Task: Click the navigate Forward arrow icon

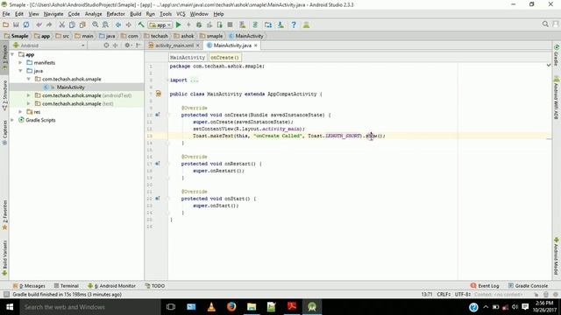Action: pyautogui.click(x=128, y=24)
